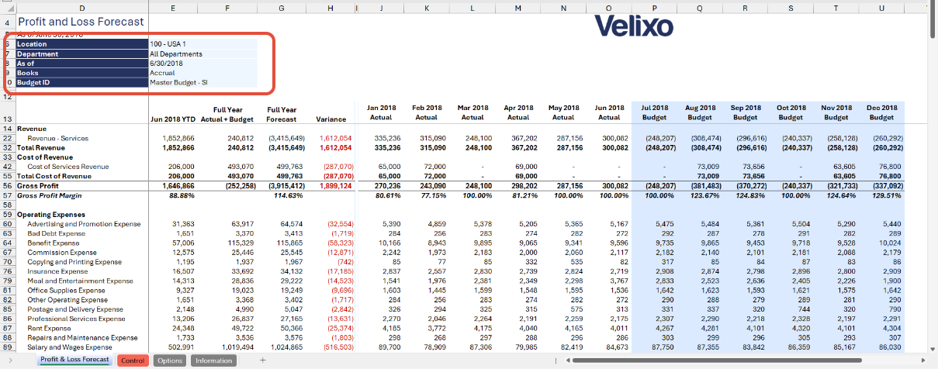
Task: Click the Books value 'Accrual'
Action: pyautogui.click(x=161, y=73)
